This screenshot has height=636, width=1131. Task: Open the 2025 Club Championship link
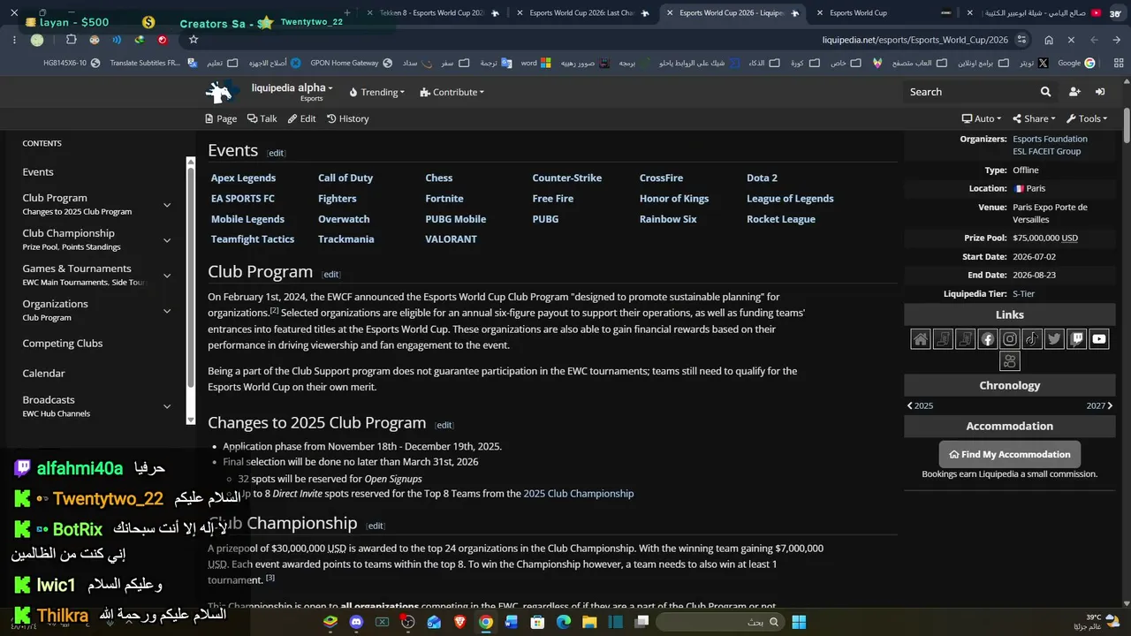click(x=579, y=494)
